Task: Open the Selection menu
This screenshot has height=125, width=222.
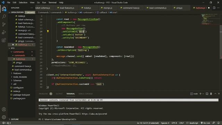Action: pos(23,2)
